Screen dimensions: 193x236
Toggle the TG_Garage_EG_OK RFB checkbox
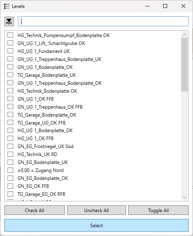10,194
